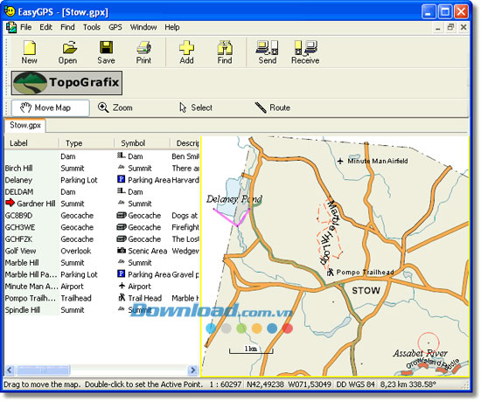
Task: Open a file with the Open icon
Action: [68, 52]
